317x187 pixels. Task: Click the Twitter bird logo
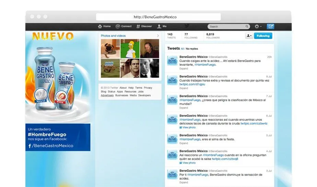pos(187,26)
